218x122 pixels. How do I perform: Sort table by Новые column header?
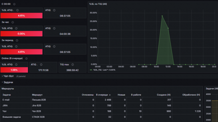121,95
